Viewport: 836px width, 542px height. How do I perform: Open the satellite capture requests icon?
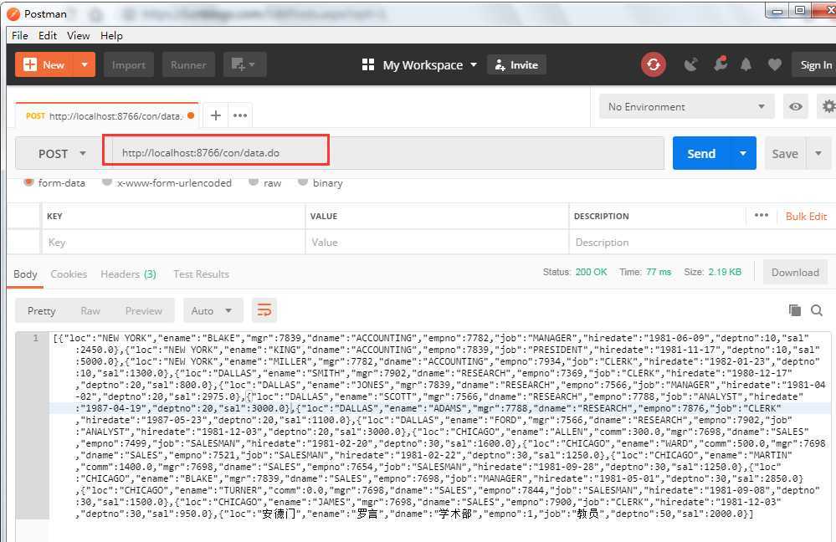tap(691, 65)
